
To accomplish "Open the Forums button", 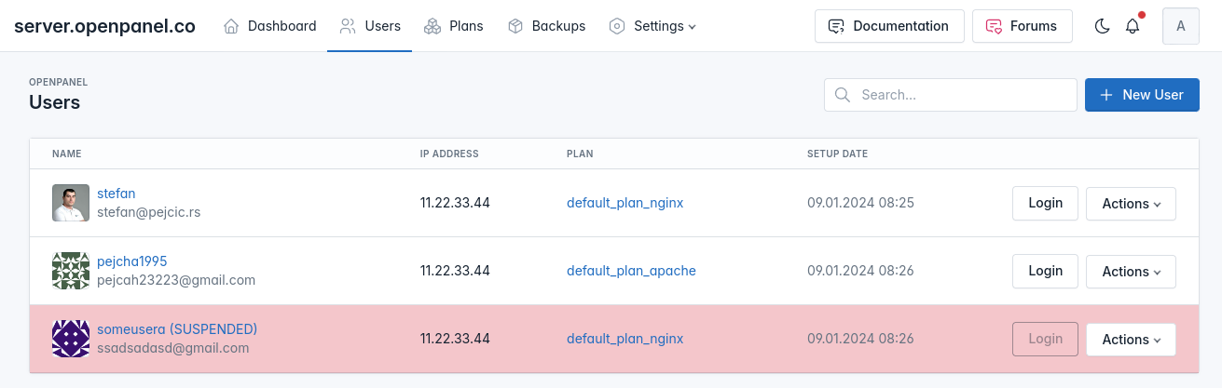I will (1022, 26).
